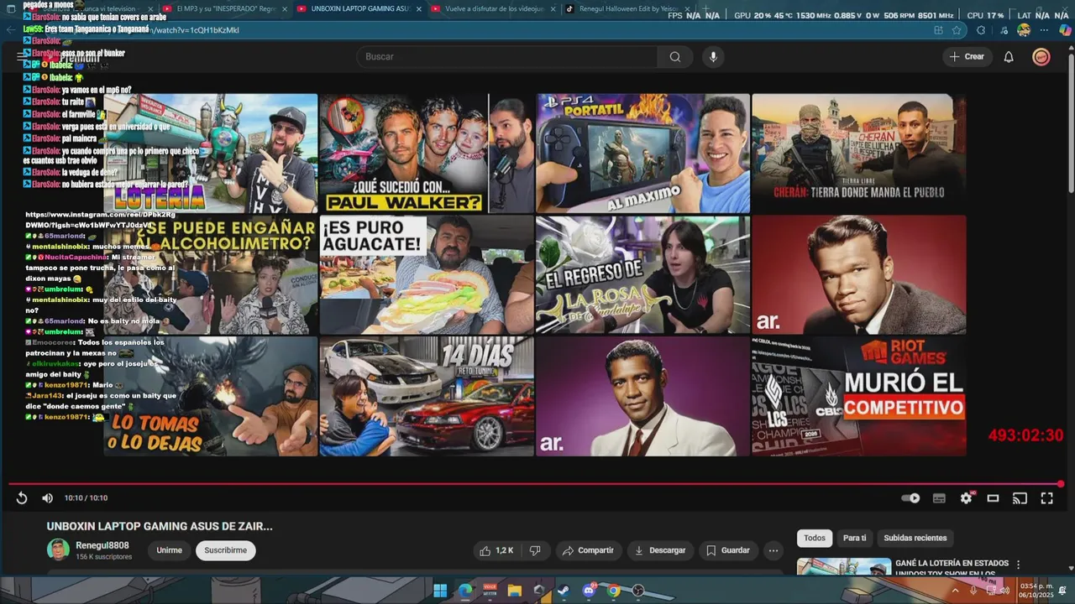
Task: Open the 14 Días Reto Tuning video
Action: pos(427,396)
